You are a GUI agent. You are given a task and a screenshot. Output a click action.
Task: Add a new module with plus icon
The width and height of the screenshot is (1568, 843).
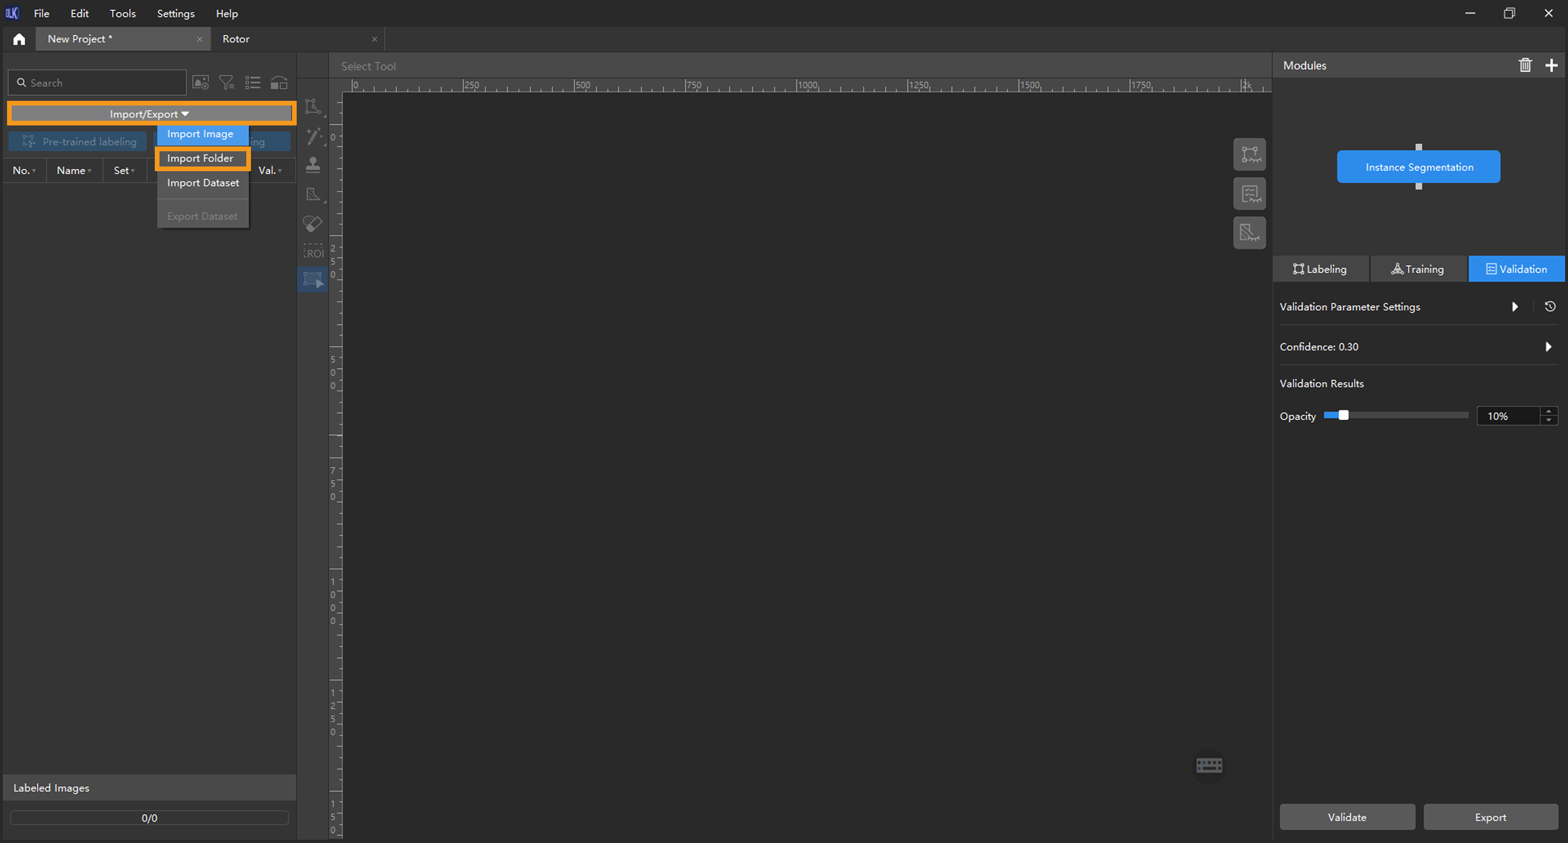(x=1551, y=65)
